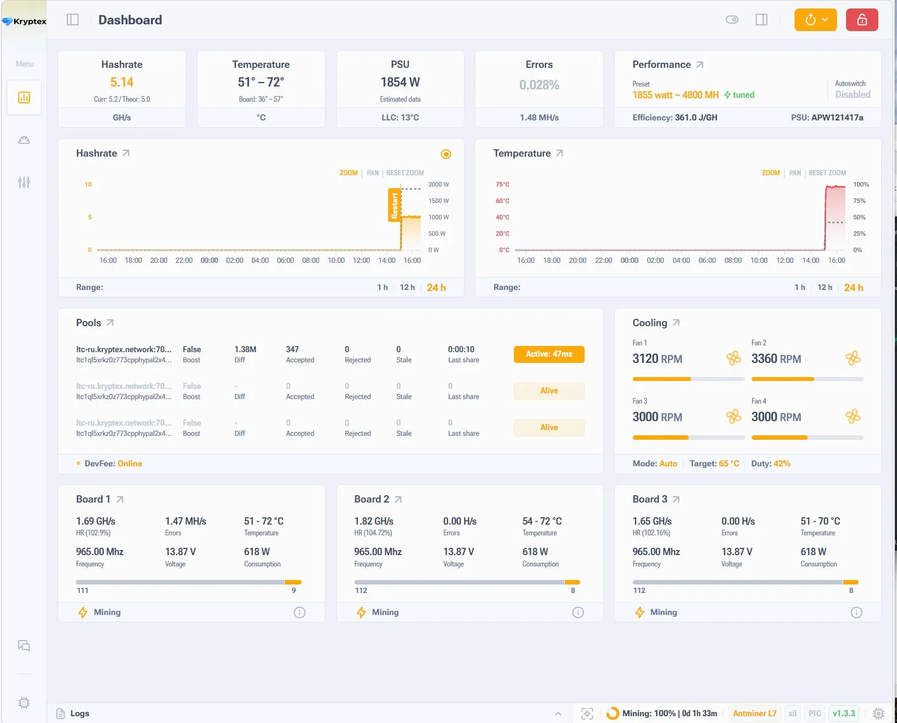Open Temperature chart details arrow
Image resolution: width=897 pixels, height=723 pixels.
click(x=560, y=153)
